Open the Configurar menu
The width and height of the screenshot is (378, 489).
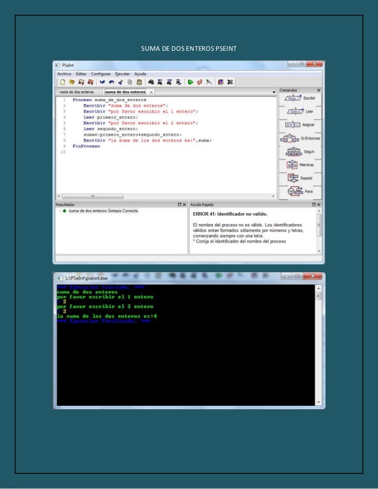click(101, 74)
